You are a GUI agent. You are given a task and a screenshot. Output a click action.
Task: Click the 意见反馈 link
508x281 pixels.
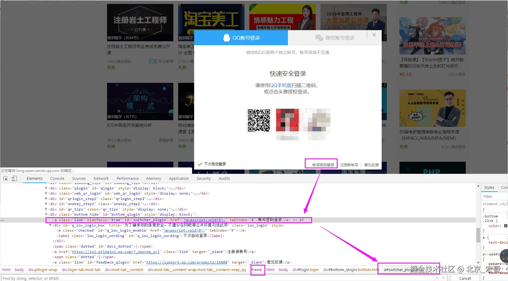click(371, 165)
